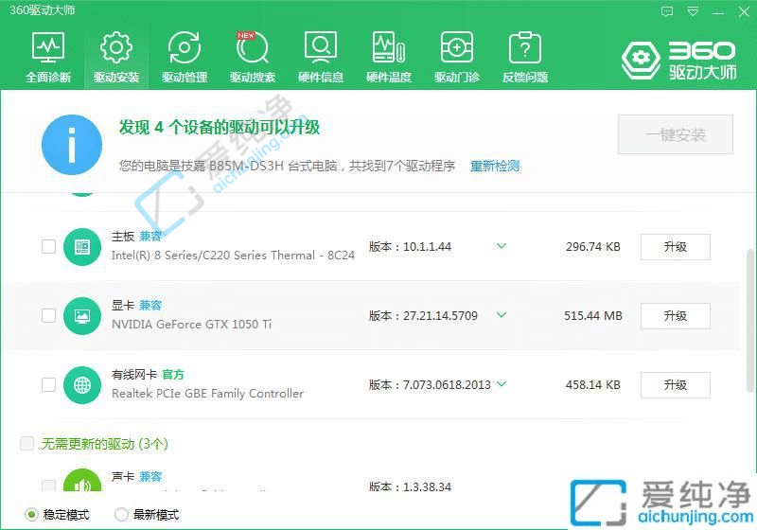Click Intel(R) 8 Series/C220 Series Thermal text

(233, 256)
